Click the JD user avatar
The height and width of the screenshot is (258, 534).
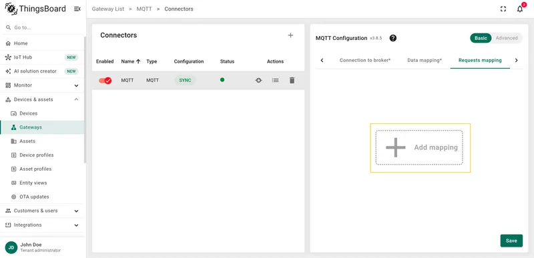tap(11, 248)
